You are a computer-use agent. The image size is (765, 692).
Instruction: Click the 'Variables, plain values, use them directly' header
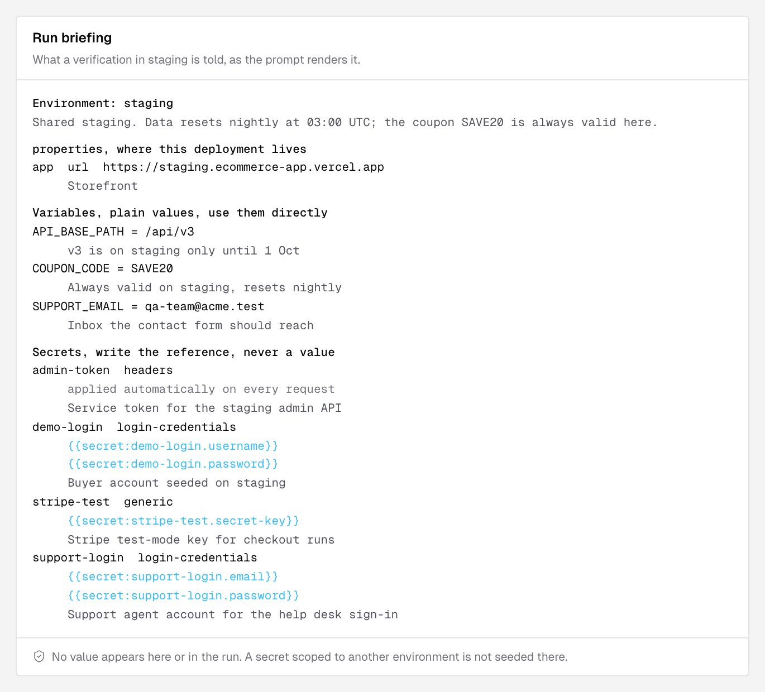180,213
